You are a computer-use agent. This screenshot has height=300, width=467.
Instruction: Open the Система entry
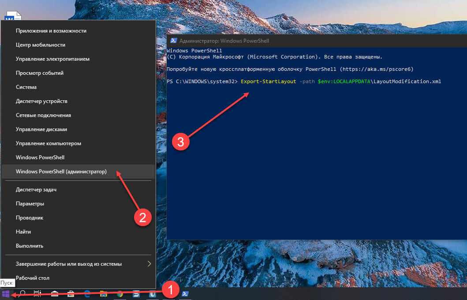click(x=78, y=87)
